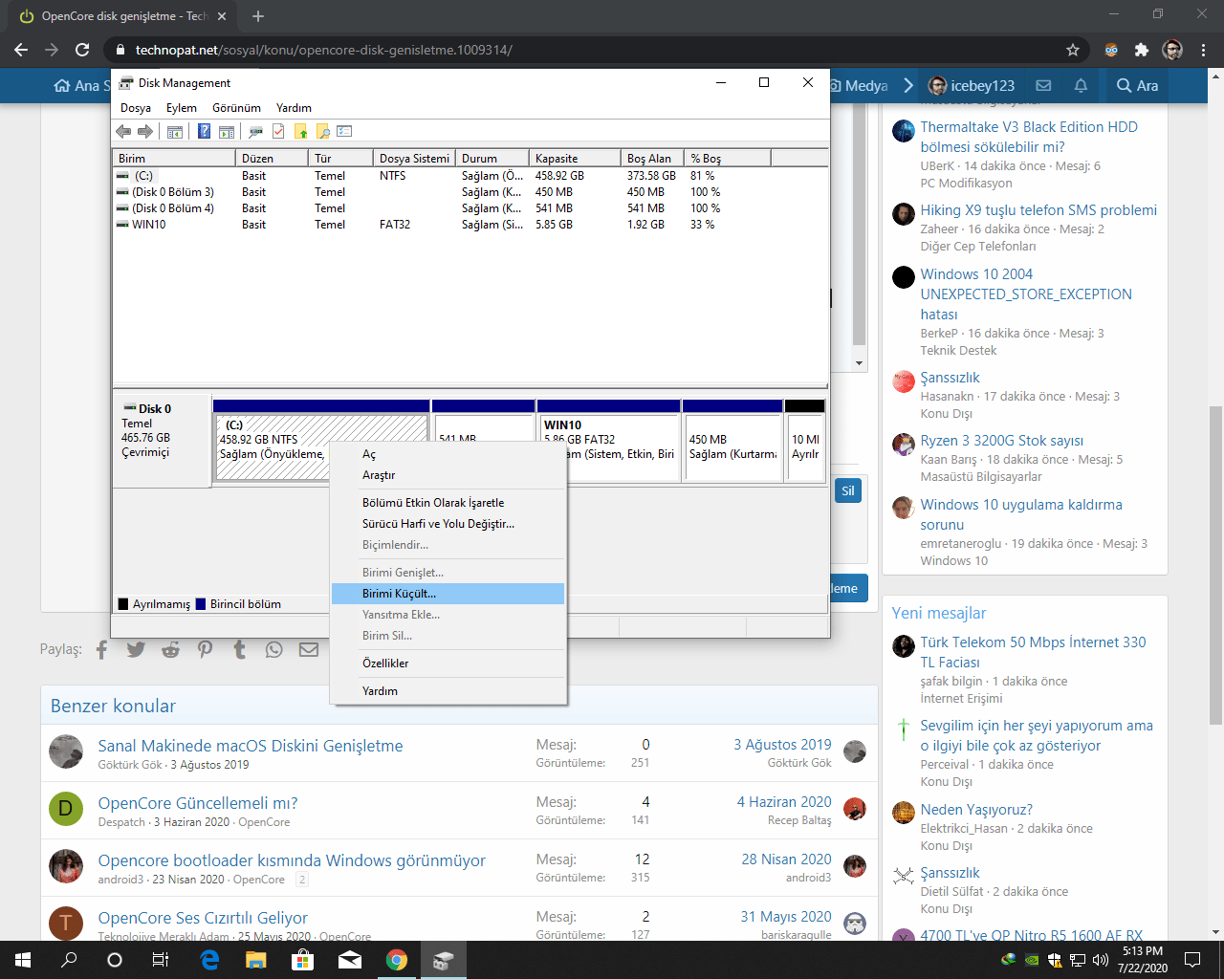Screen dimensions: 1224x979
Task: Open 'Hiking X9 tuşlu telefon SMS problemi' thread
Action: (x=1038, y=210)
